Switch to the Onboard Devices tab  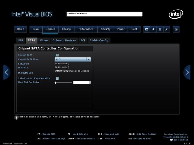point(64,40)
